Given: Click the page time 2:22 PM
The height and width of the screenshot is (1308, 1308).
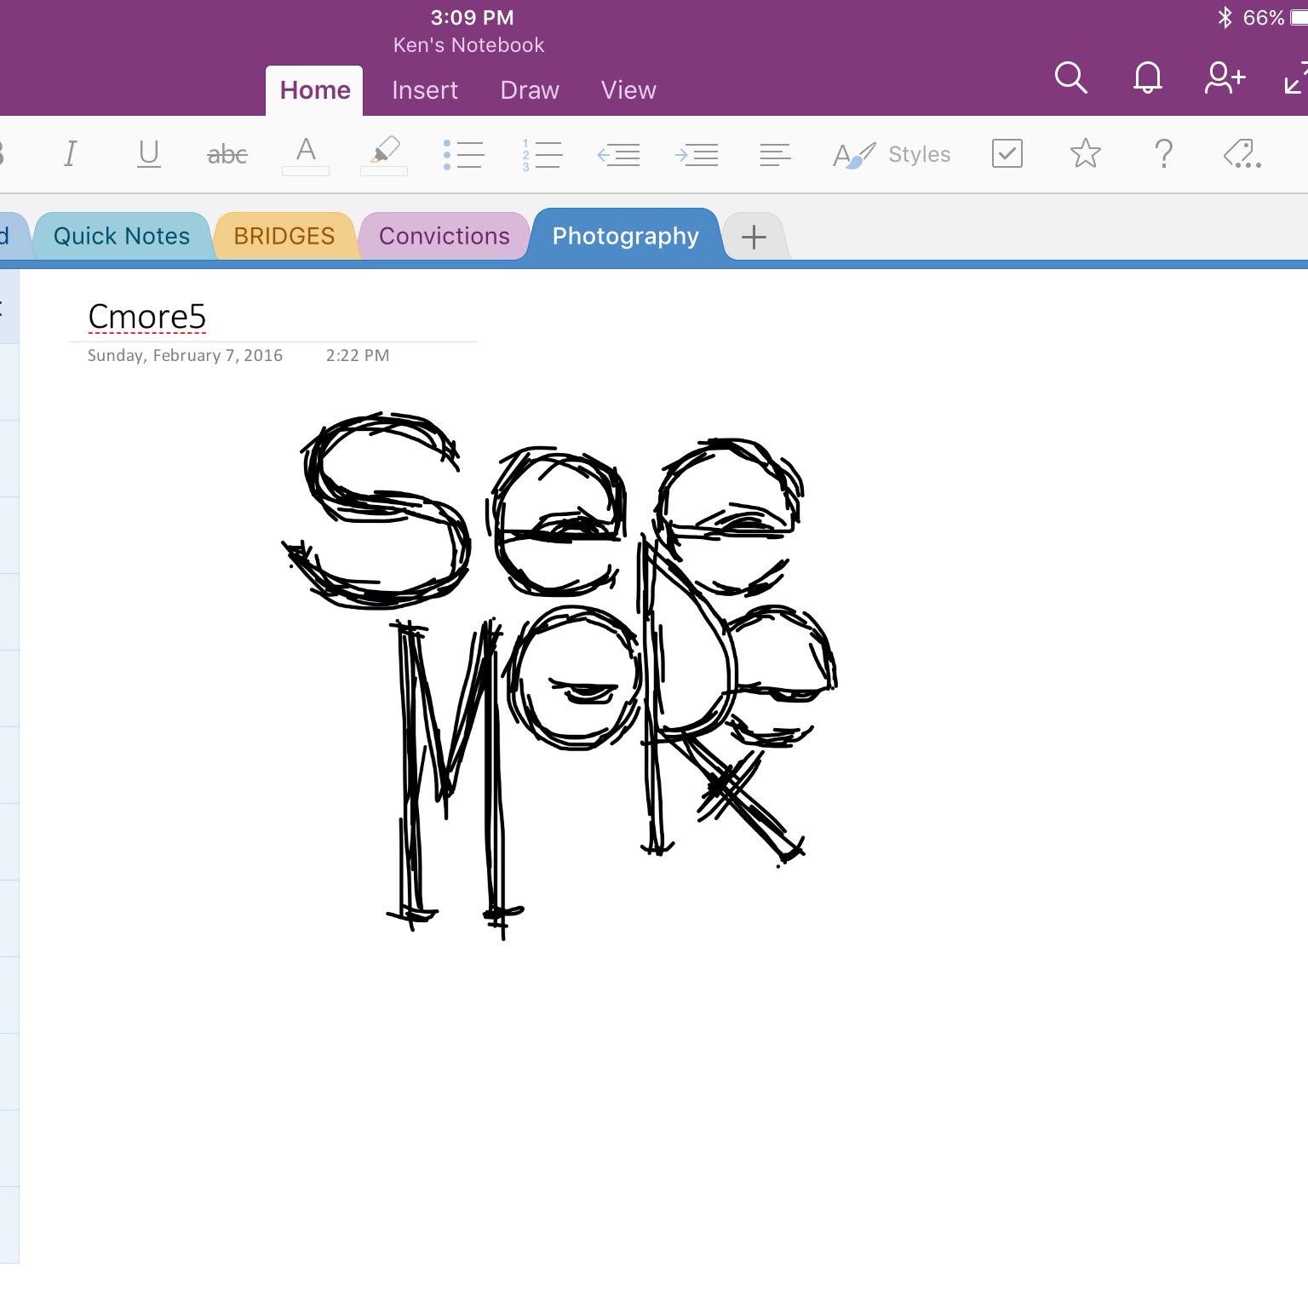Looking at the screenshot, I should [358, 355].
